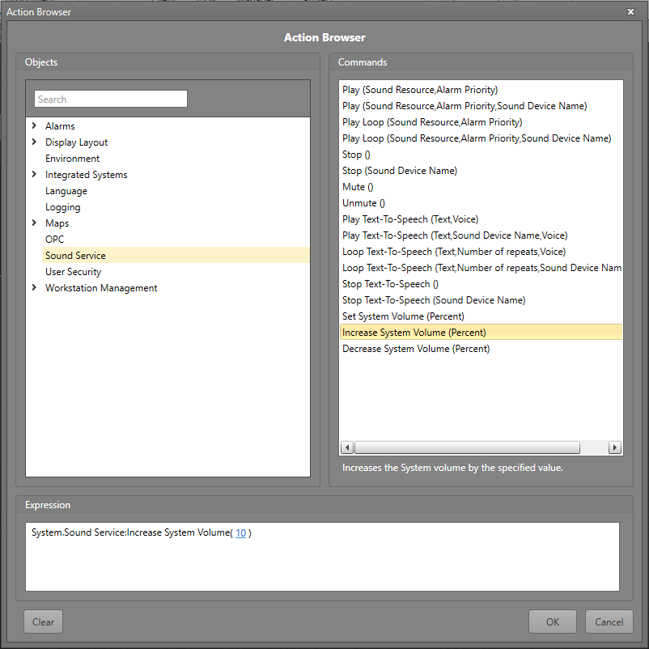Expand the Integrated Systems node arrow
The image size is (649, 649).
click(x=34, y=175)
